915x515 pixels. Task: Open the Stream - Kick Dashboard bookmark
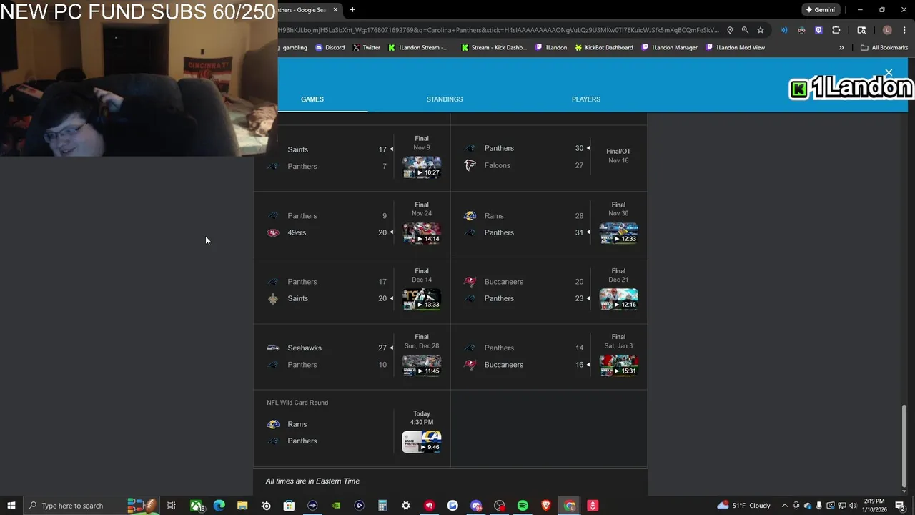tap(494, 48)
